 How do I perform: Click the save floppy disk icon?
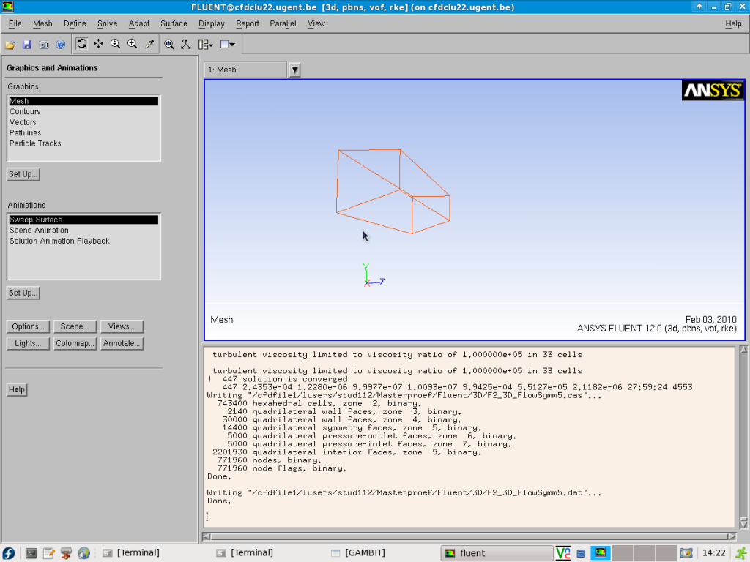point(27,45)
